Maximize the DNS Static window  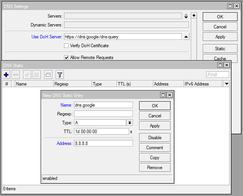[220, 65]
